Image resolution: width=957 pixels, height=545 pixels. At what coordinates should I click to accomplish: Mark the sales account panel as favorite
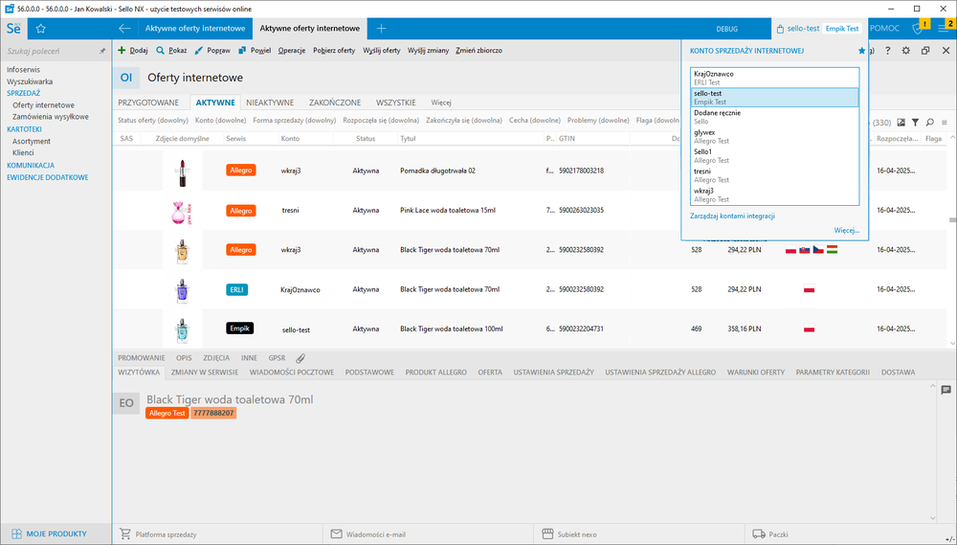click(x=861, y=50)
